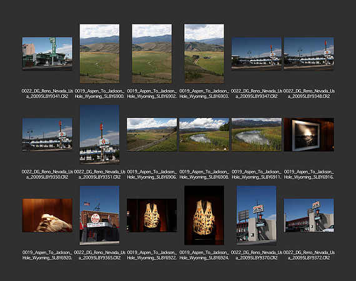Select the vertical street signs thumbnail 5L8Y9370

[256, 215]
